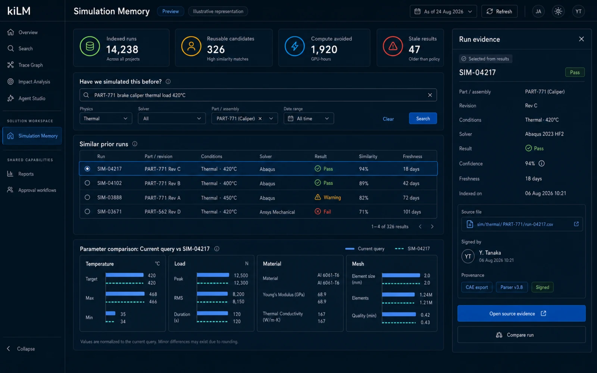
Task: Remove the PART-771 (Caliper) filter chip
Action: click(x=260, y=119)
